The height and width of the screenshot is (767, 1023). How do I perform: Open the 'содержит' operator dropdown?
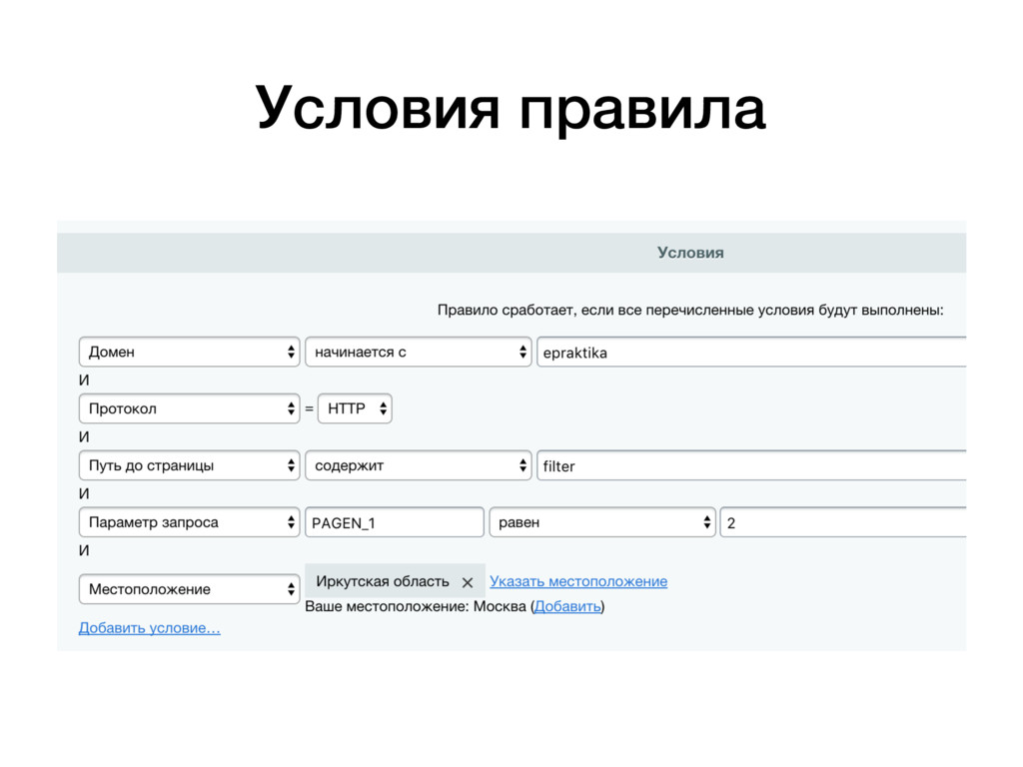(x=419, y=465)
